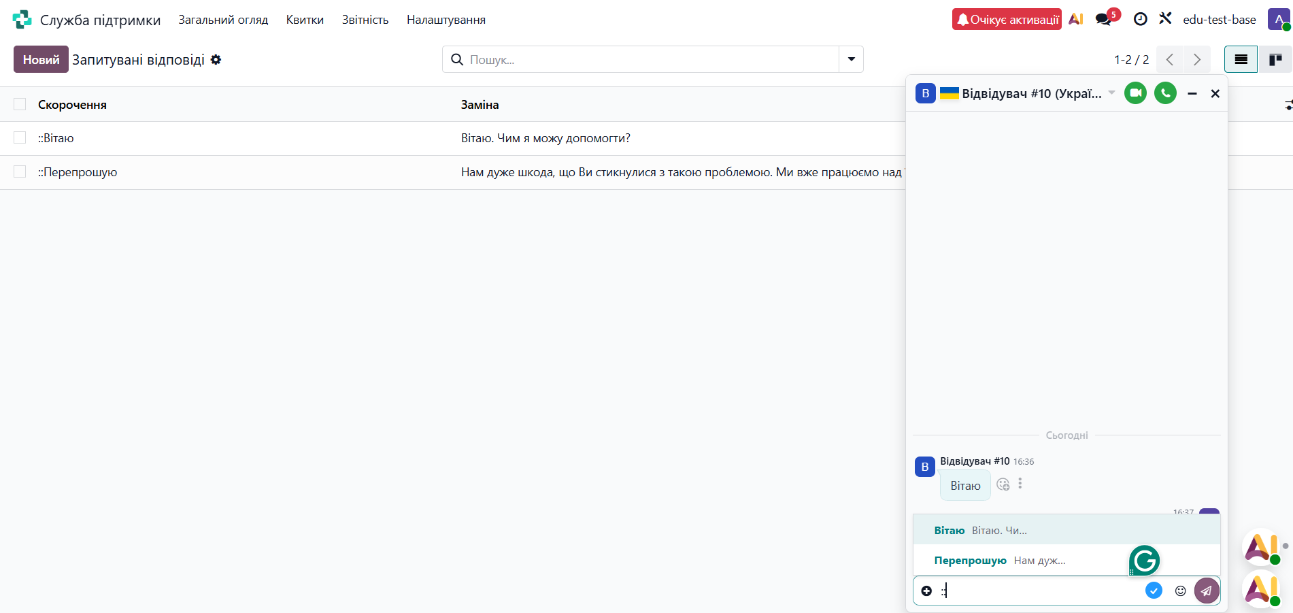Start a video call with the visitor
This screenshot has height=613, width=1293.
[x=1135, y=93]
